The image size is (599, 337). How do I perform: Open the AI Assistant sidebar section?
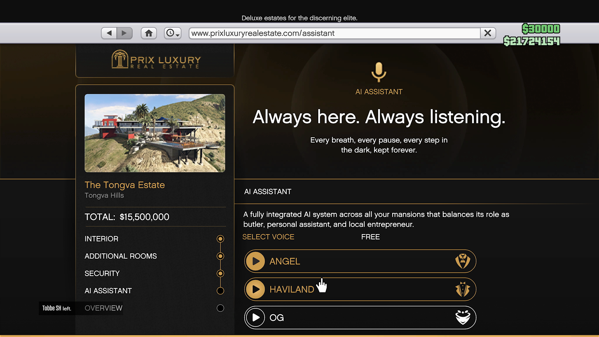(108, 291)
